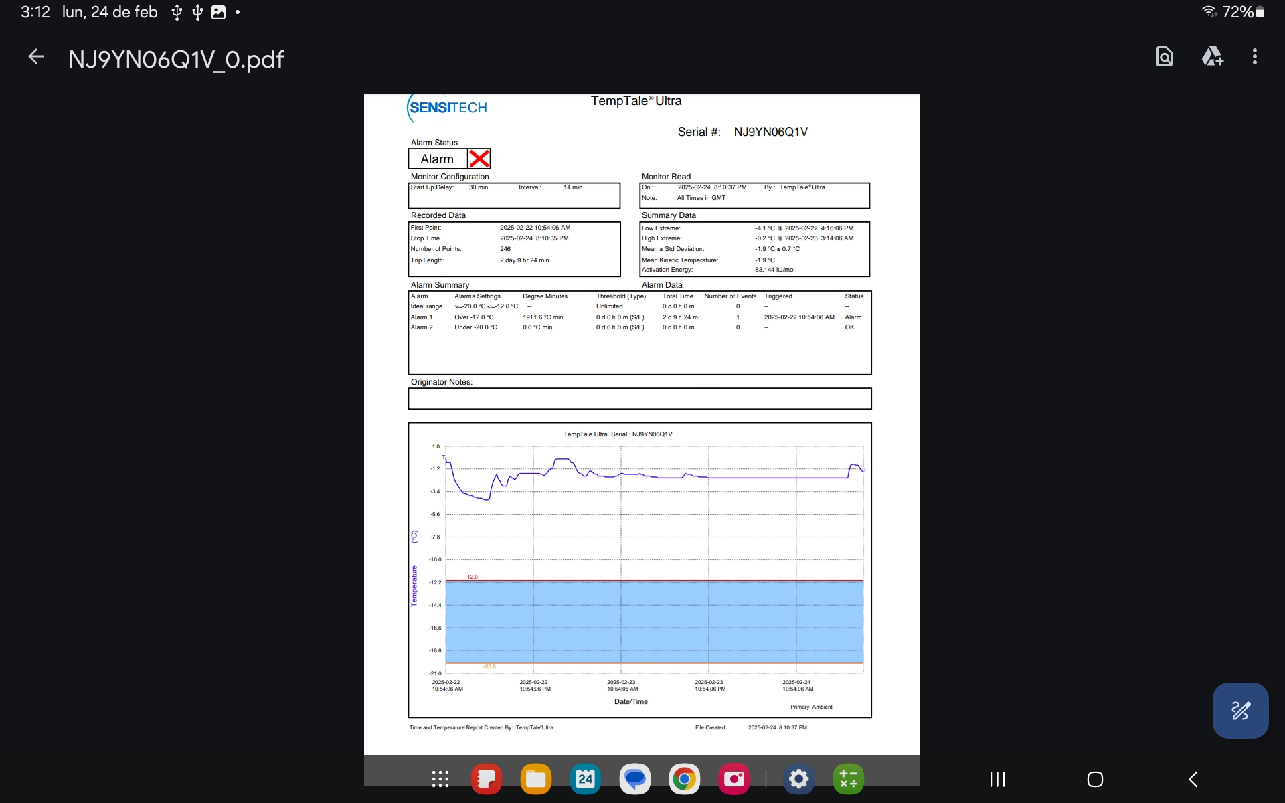This screenshot has width=1285, height=803.
Task: Tap the 'Alarm Summary' section label
Action: 440,285
